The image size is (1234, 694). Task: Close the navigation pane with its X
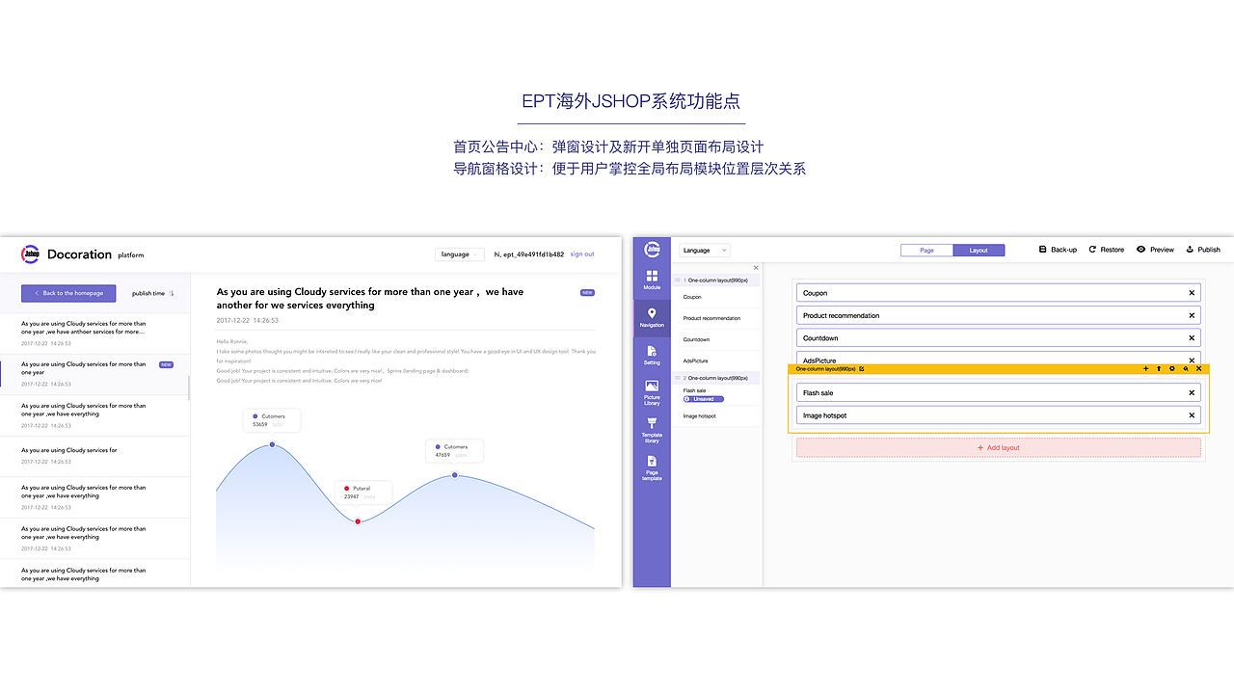756,268
